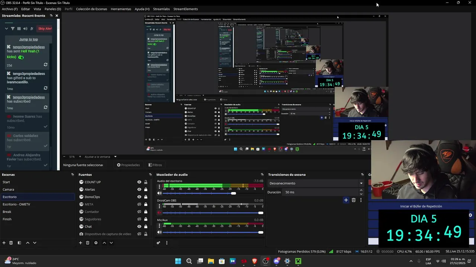Viewport: 476px width, 267px height.
Task: Open source properties gear in Fuentes toolbar
Action: click(96, 243)
